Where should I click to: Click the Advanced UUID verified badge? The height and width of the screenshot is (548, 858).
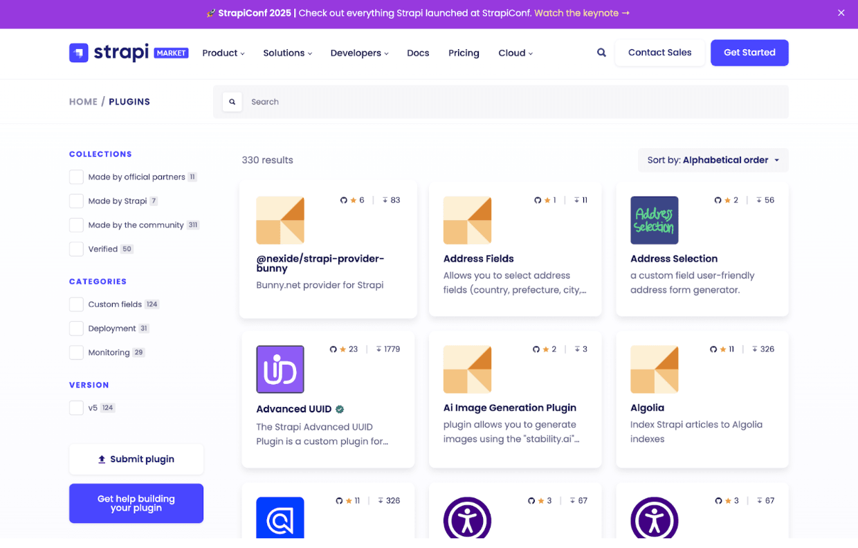pyautogui.click(x=340, y=409)
